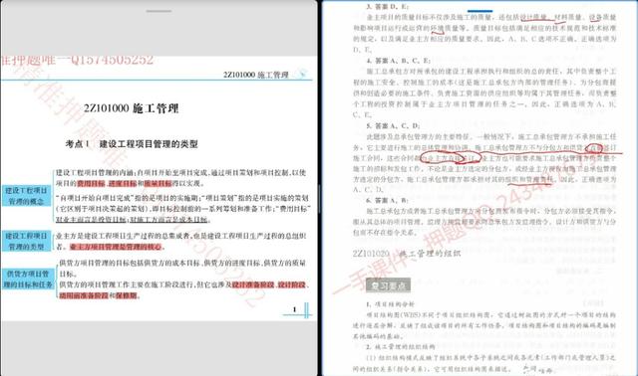
Task: Click the small page header "2Z101000 施工管理"
Action: (256, 75)
